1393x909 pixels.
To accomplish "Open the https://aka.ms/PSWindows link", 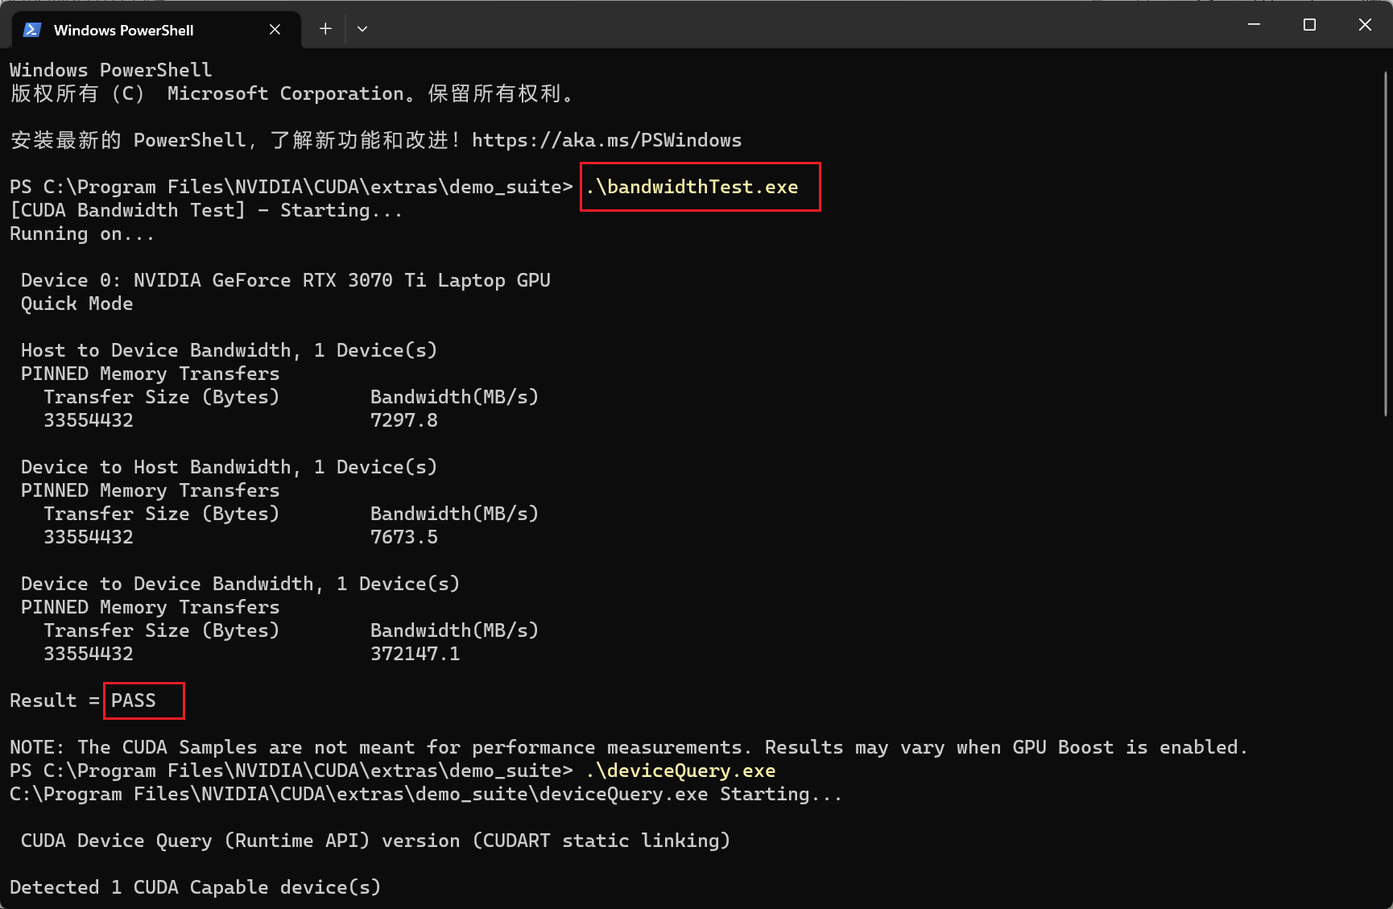I will pyautogui.click(x=606, y=140).
